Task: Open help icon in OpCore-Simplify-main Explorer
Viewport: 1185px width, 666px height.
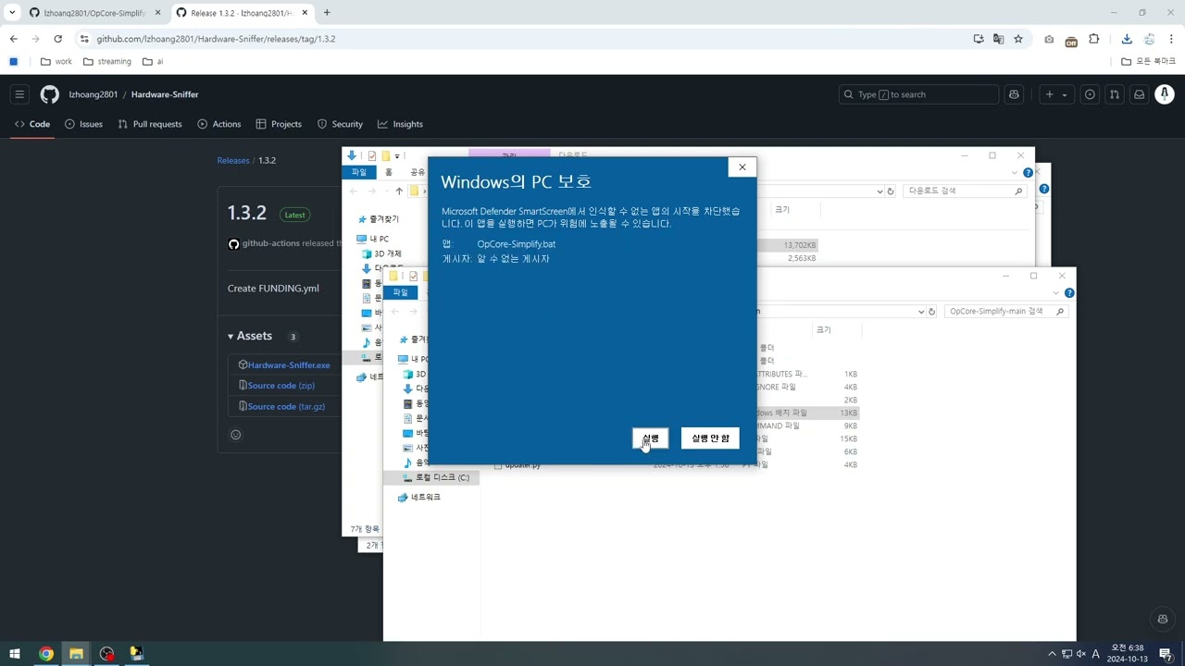Action: (x=1069, y=293)
